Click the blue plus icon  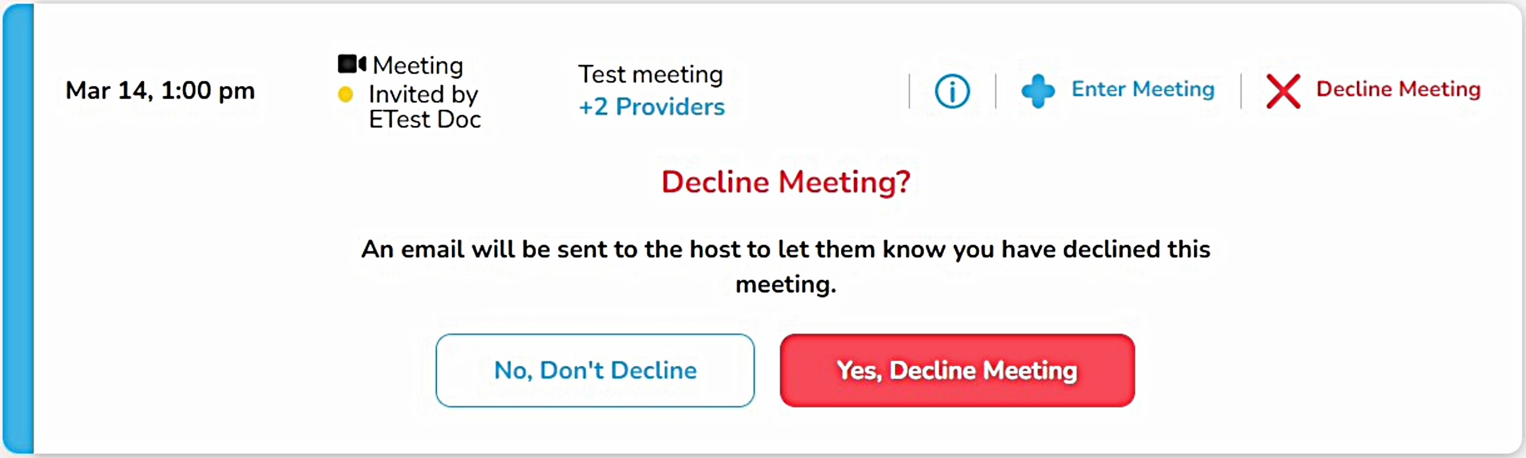click(x=1038, y=91)
